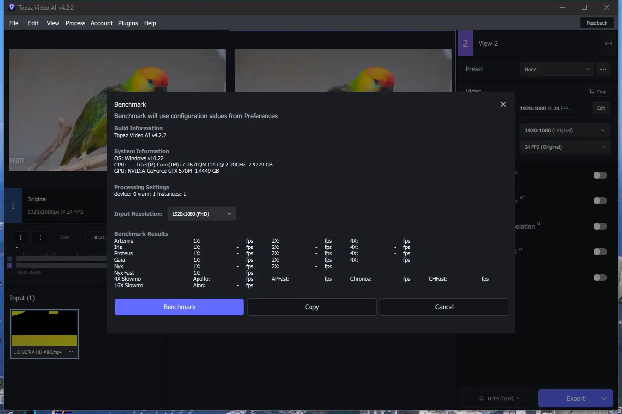Click the Clear trim button
This screenshot has width=622, height=414.
click(x=65, y=237)
